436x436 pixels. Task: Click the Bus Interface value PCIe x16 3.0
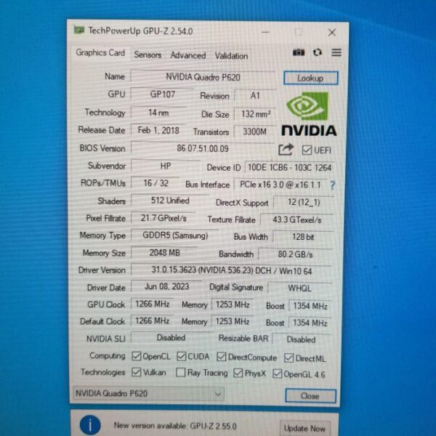pyautogui.click(x=280, y=185)
